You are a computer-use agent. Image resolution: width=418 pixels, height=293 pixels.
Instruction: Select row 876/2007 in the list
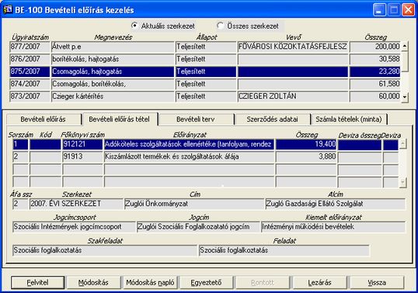coord(205,59)
